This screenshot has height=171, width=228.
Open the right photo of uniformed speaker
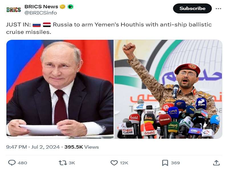pos(168,89)
